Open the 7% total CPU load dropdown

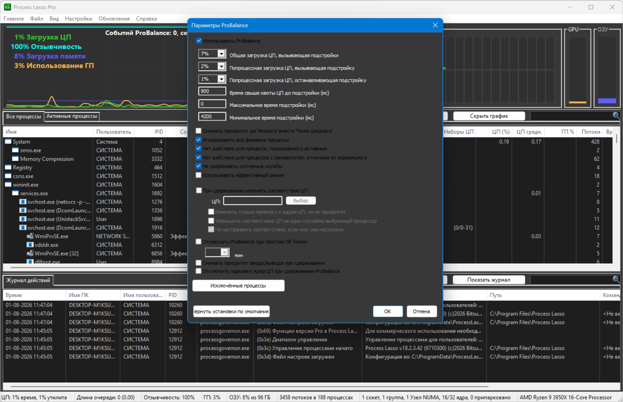221,54
